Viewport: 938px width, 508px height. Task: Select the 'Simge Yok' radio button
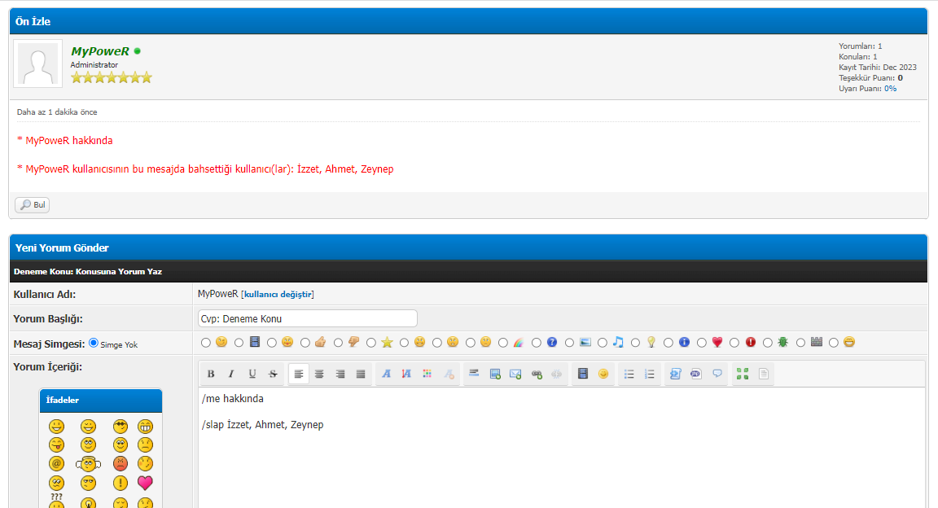tap(94, 343)
